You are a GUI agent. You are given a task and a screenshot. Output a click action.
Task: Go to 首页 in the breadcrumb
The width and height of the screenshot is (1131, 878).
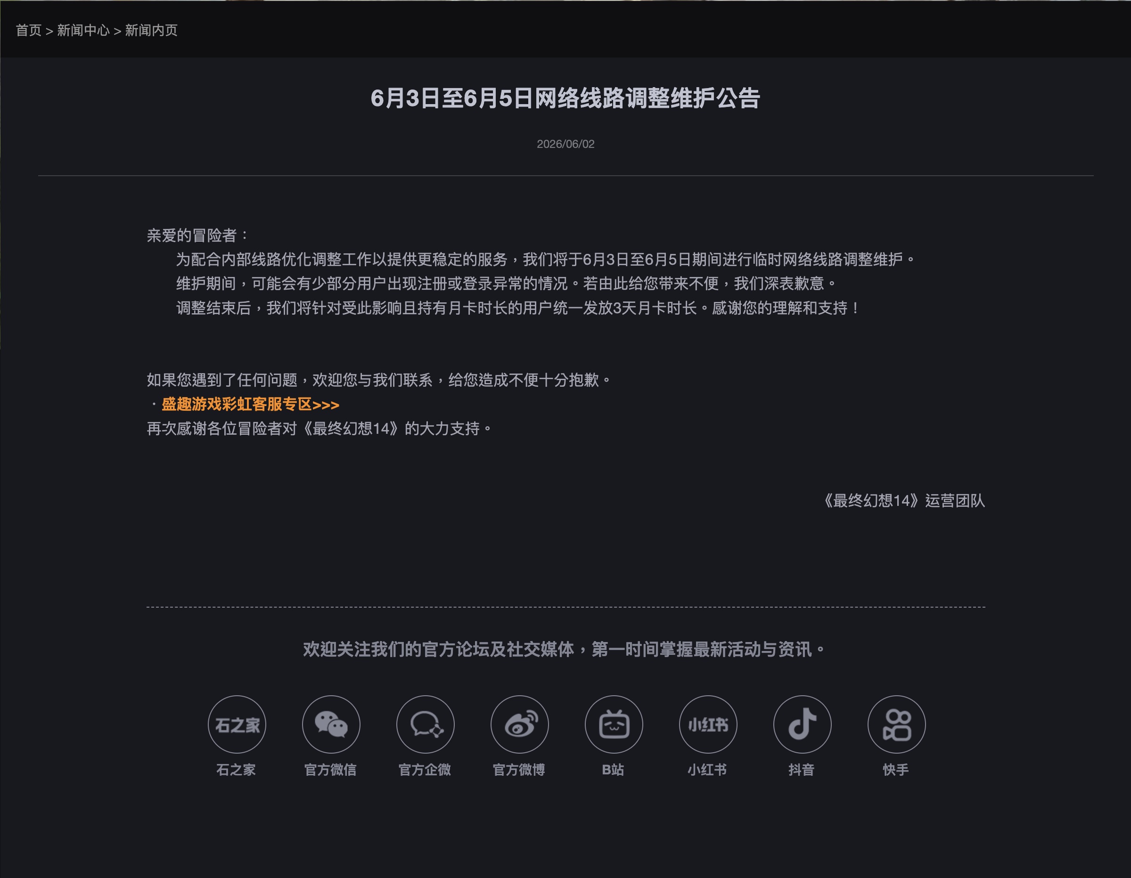pyautogui.click(x=28, y=31)
